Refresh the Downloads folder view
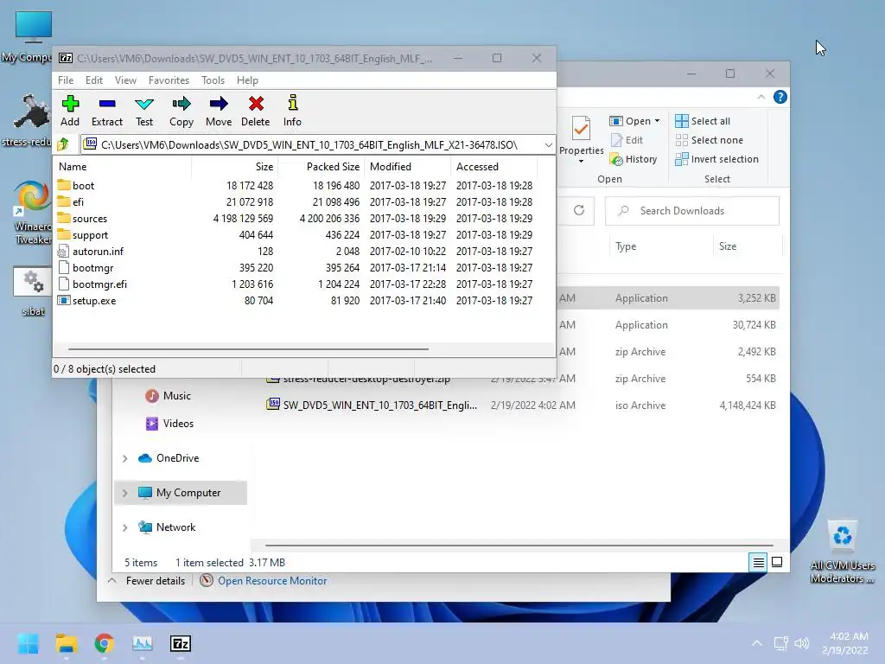The height and width of the screenshot is (664, 885). (578, 211)
